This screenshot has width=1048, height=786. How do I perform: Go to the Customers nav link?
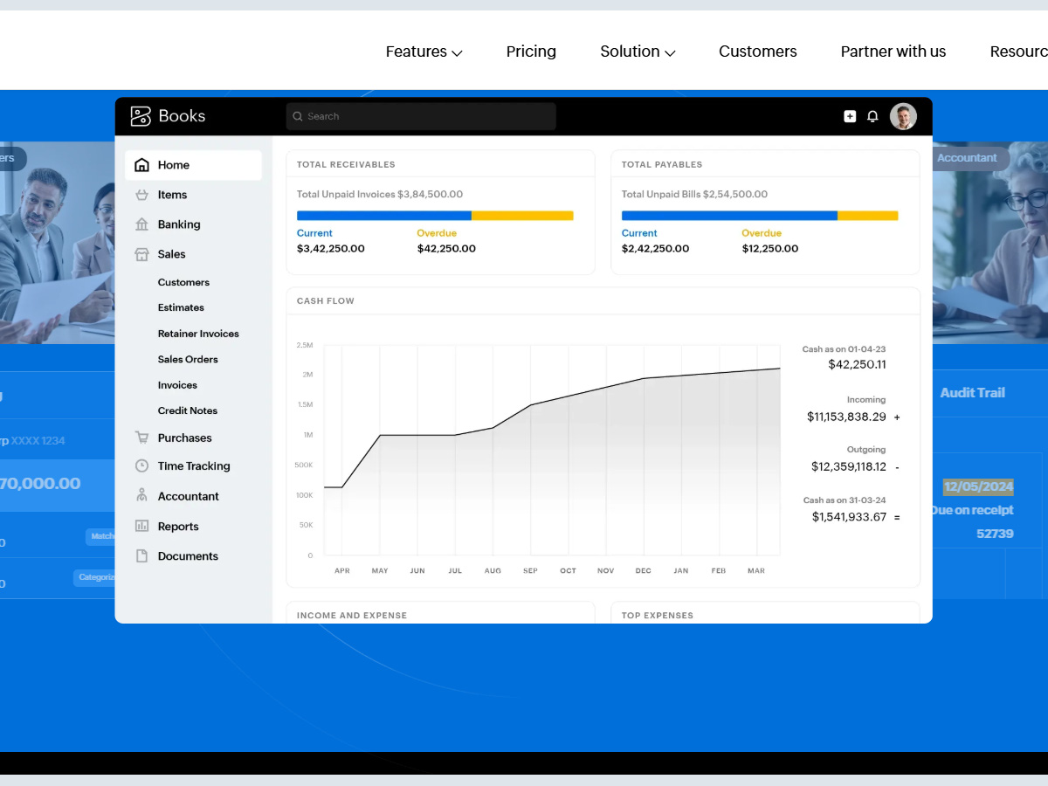pyautogui.click(x=758, y=52)
